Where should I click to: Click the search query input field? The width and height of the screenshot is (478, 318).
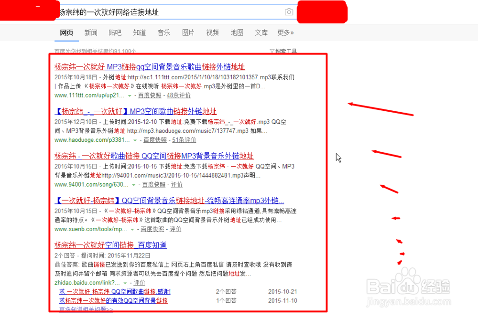tap(176, 12)
